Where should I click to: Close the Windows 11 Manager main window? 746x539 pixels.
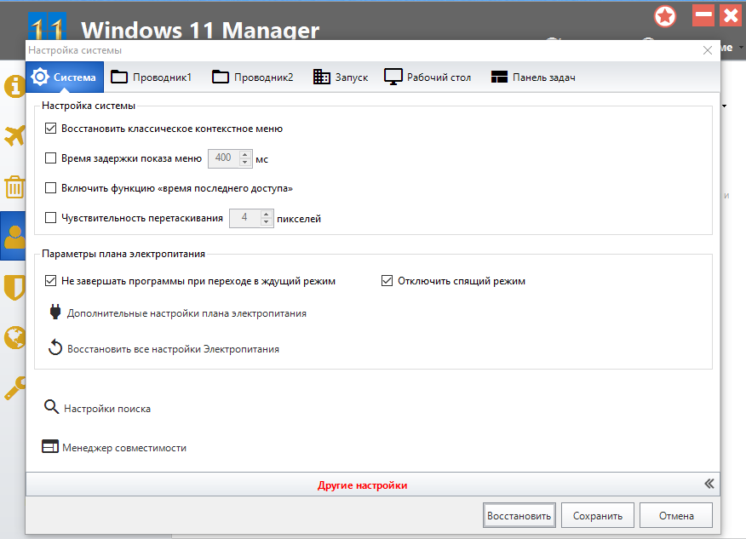731,15
